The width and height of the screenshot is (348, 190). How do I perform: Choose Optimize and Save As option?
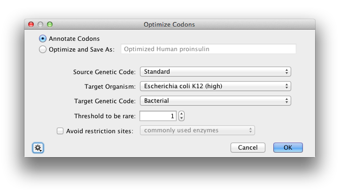[43, 49]
